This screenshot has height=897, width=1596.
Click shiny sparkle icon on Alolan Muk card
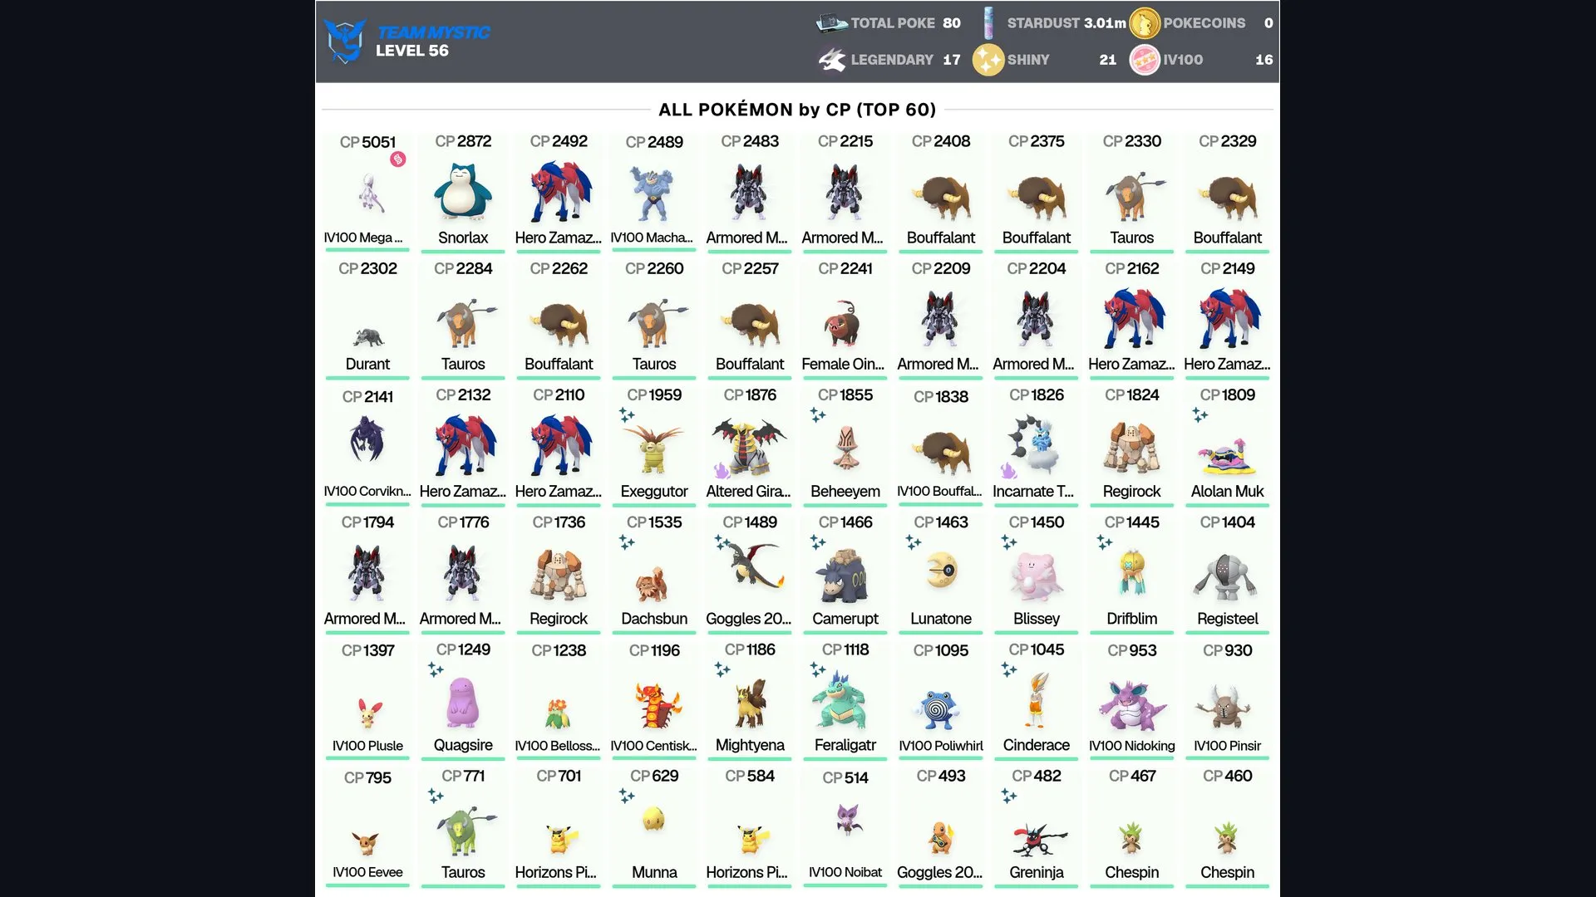point(1200,414)
